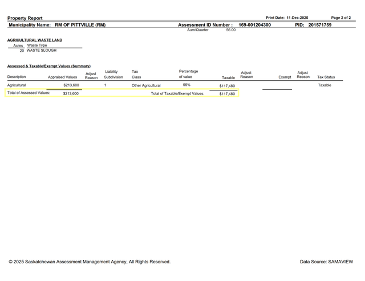The image size is (365, 281).
Task: Select the Print Date 11-Dec-2025 text
Action: (x=287, y=18)
